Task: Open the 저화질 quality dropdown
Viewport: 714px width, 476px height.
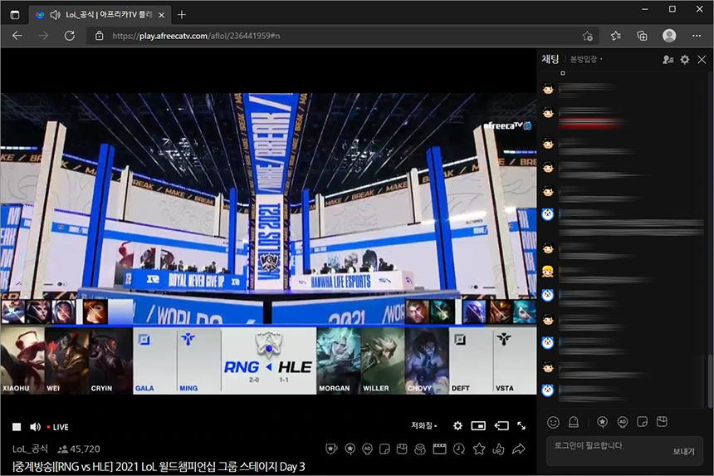Action: (423, 425)
